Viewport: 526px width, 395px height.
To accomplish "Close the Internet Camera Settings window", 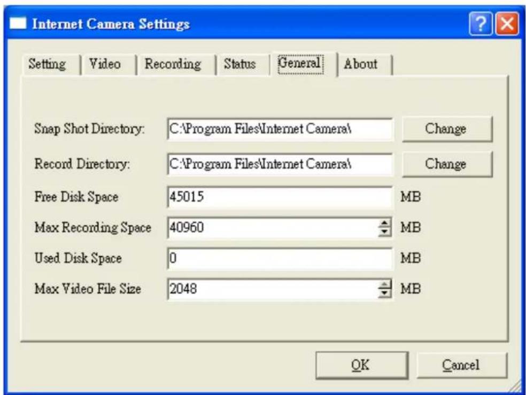I will pos(507,23).
